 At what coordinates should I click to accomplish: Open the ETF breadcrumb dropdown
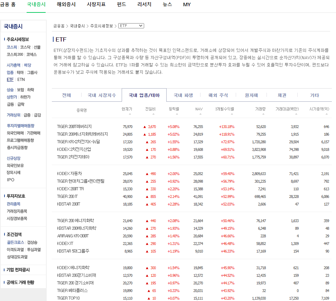[131, 26]
